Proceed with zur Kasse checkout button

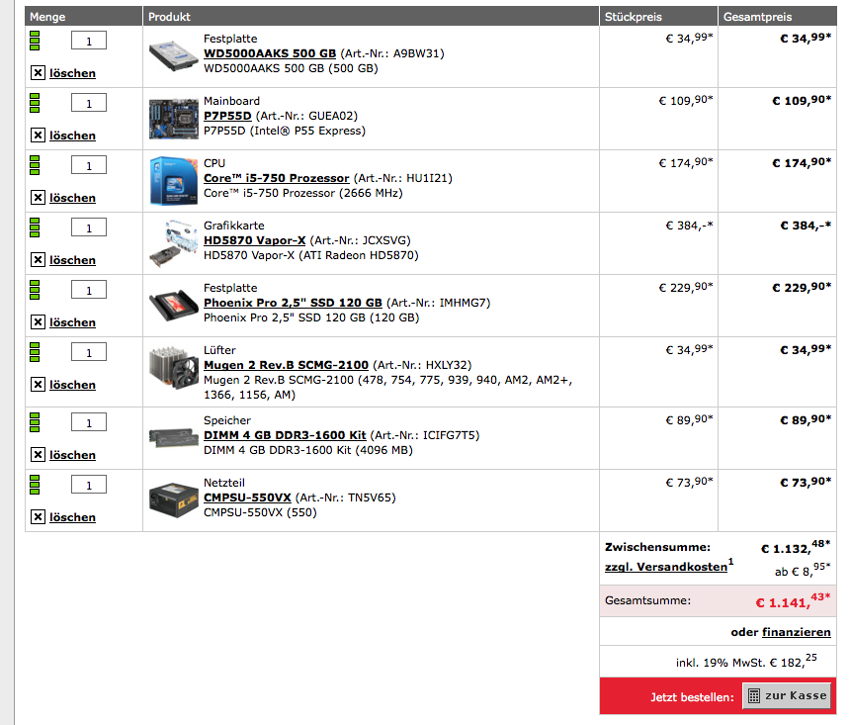[787, 695]
